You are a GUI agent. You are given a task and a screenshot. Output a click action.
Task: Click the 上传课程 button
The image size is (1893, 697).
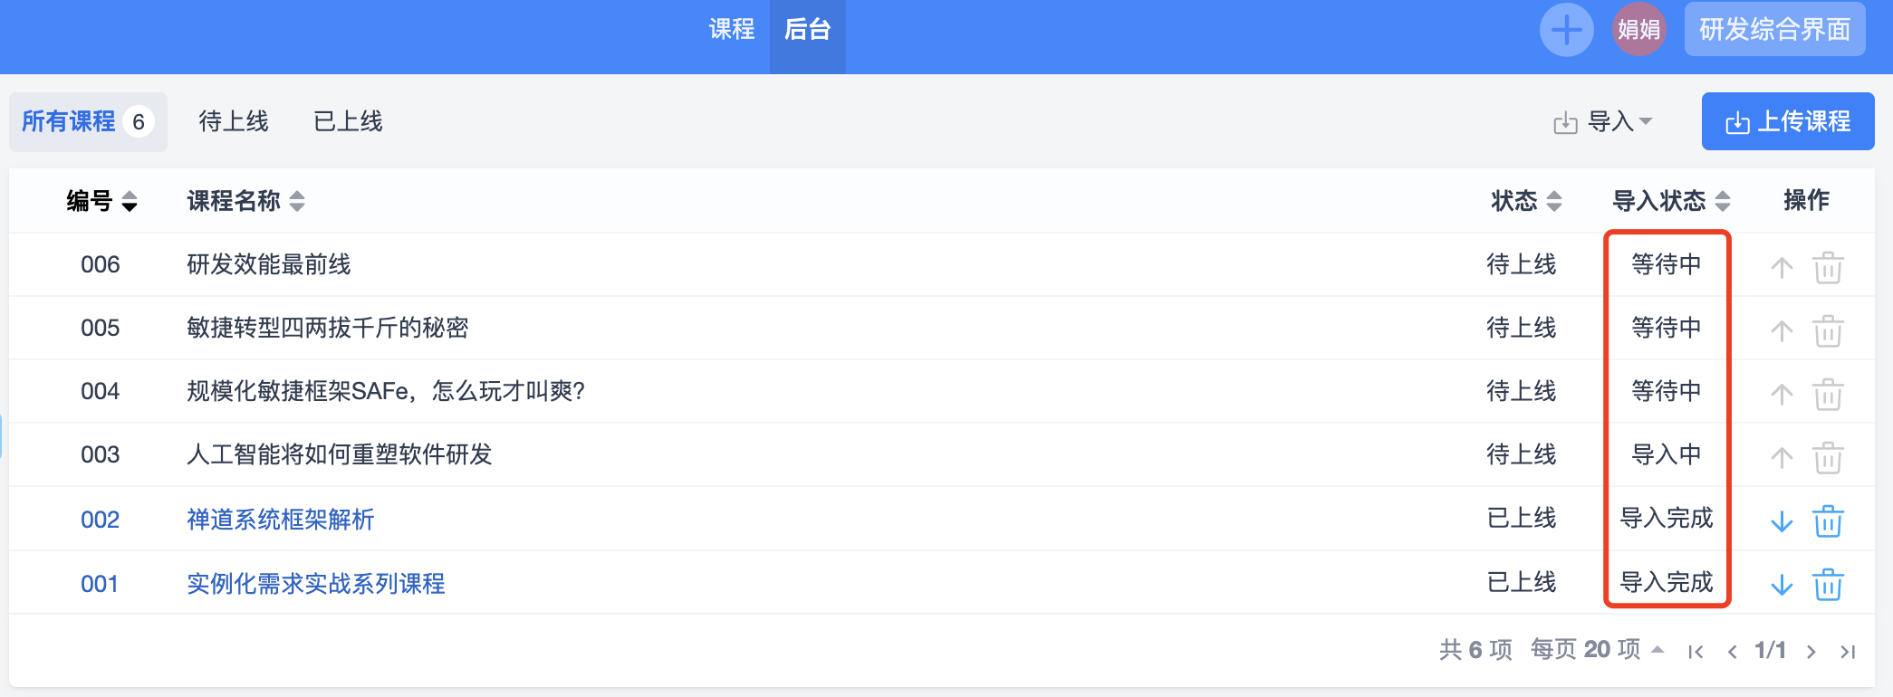tap(1787, 121)
